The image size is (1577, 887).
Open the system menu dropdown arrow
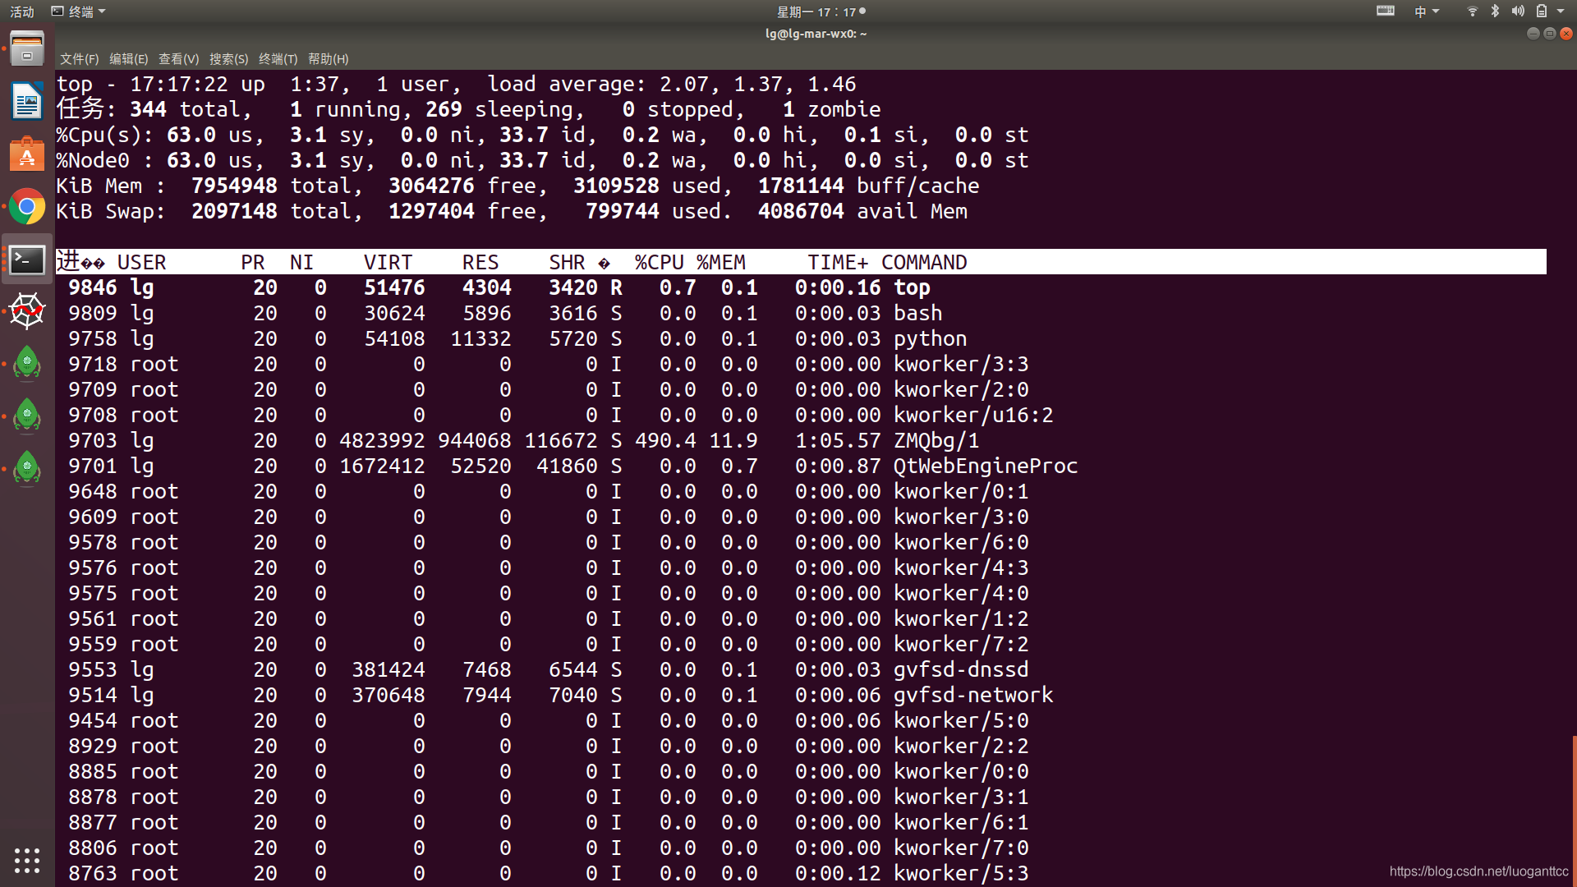pyautogui.click(x=1561, y=11)
